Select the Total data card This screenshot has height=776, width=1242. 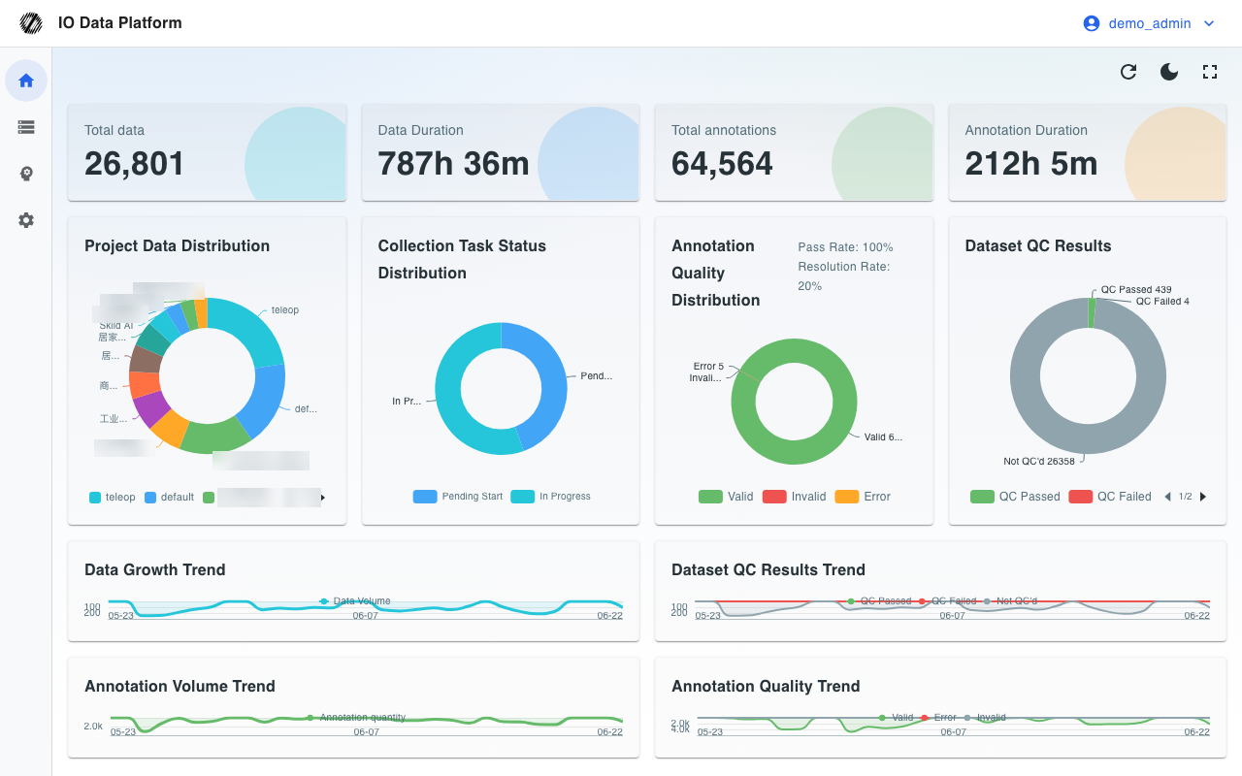click(207, 152)
